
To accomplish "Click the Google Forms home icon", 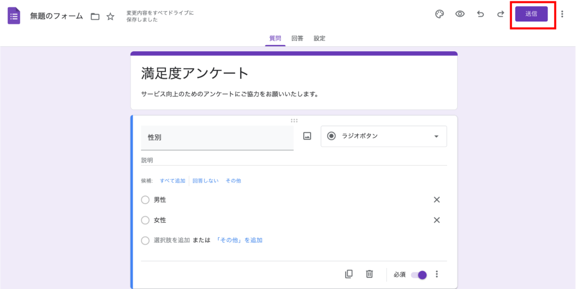I will coord(14,16).
